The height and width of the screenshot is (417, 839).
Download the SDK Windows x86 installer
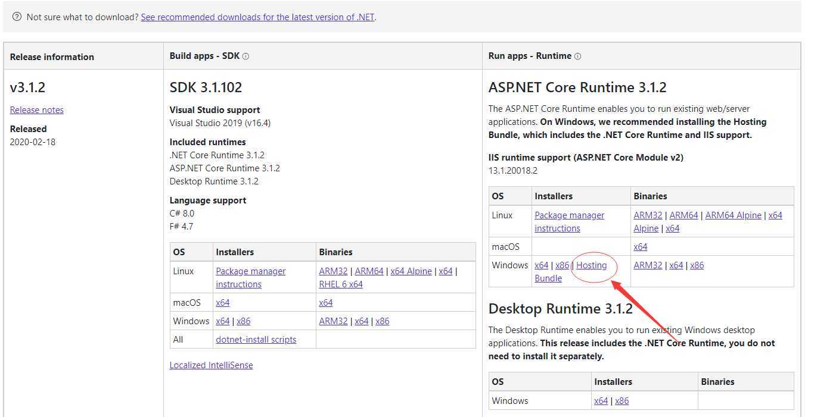244,321
